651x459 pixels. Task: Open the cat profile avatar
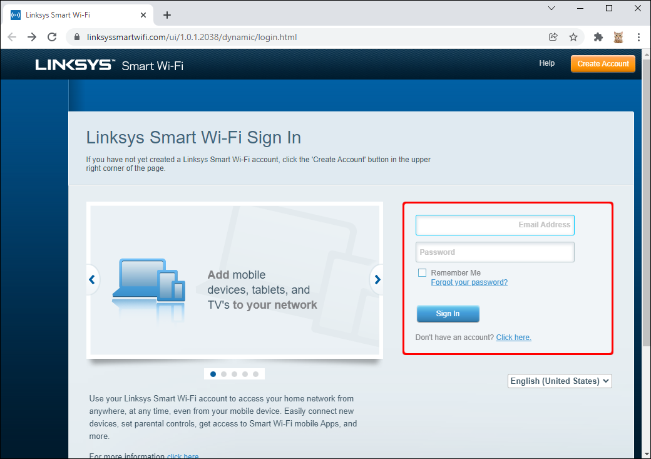pyautogui.click(x=618, y=37)
